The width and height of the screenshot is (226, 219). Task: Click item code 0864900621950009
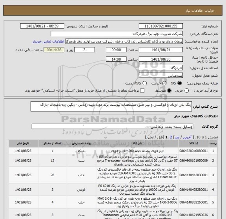click(x=193, y=161)
